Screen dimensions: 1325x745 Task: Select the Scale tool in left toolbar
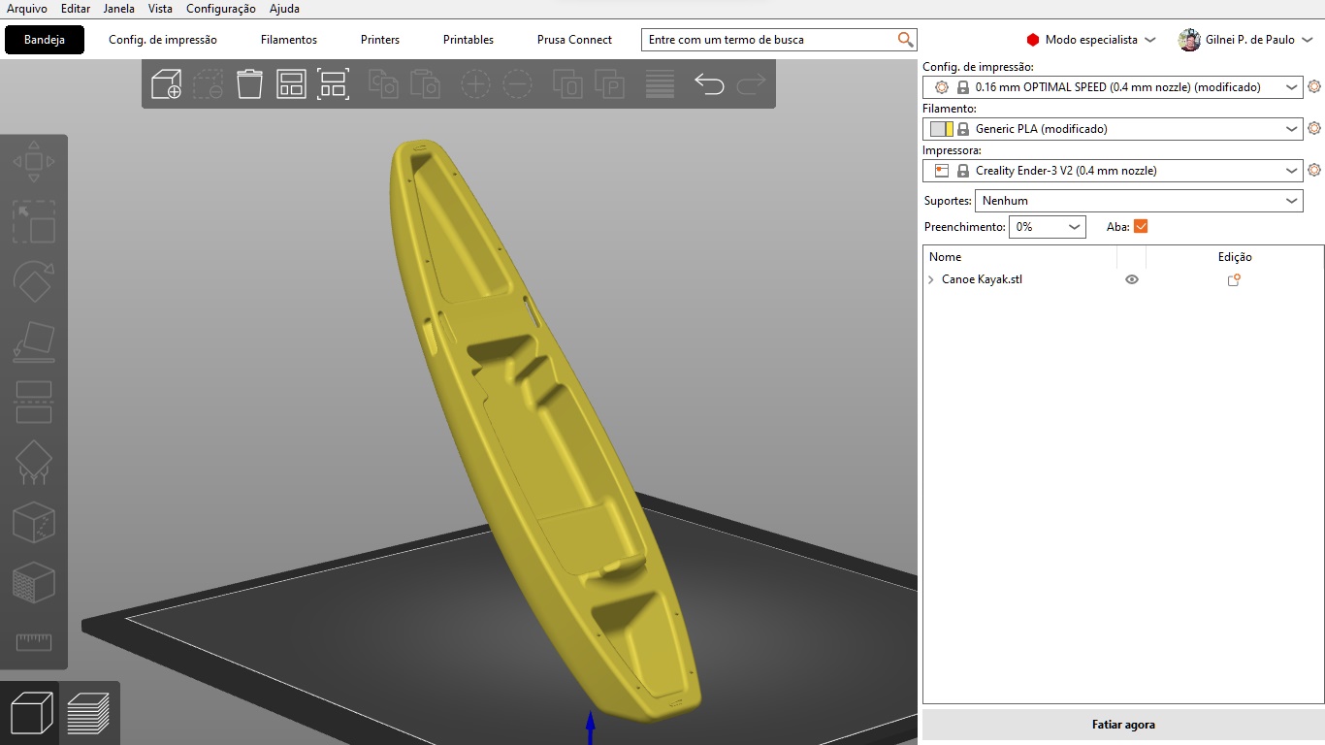34,222
